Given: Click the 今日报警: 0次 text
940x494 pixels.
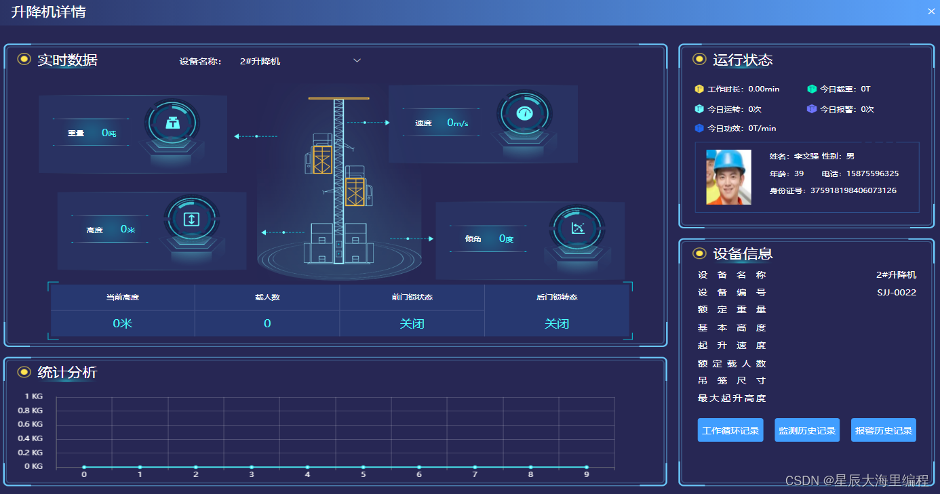Looking at the screenshot, I should click(847, 108).
